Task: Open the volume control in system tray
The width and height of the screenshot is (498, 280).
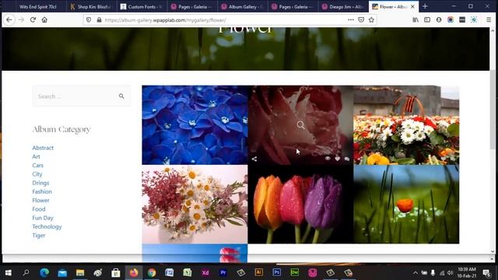Action: [x=450, y=273]
